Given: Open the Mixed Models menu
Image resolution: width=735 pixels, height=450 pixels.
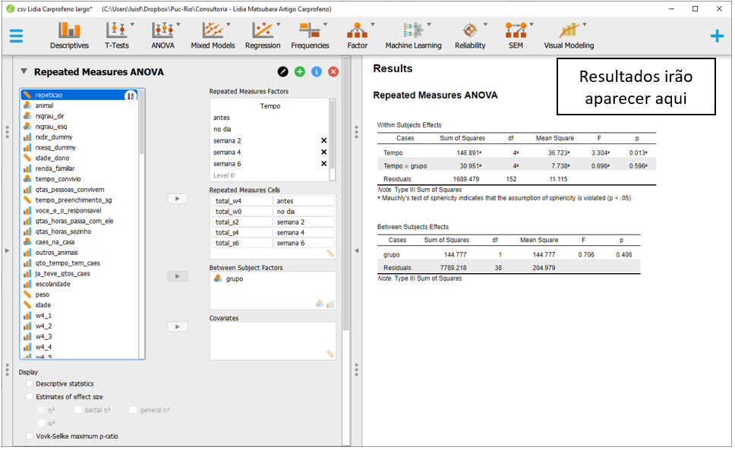Looking at the screenshot, I should tap(213, 35).
